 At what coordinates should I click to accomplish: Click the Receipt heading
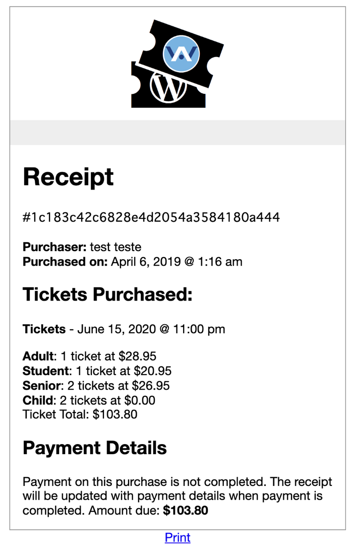(x=68, y=177)
